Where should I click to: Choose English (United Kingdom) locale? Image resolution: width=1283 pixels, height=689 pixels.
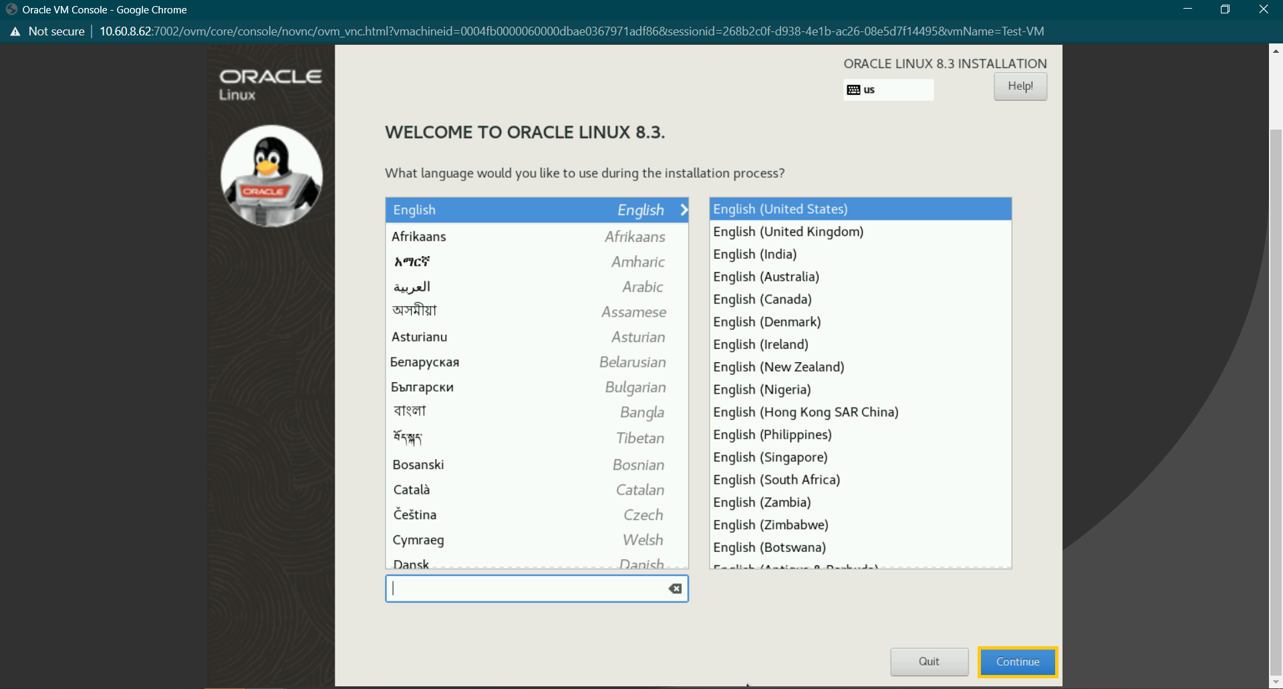(x=861, y=232)
